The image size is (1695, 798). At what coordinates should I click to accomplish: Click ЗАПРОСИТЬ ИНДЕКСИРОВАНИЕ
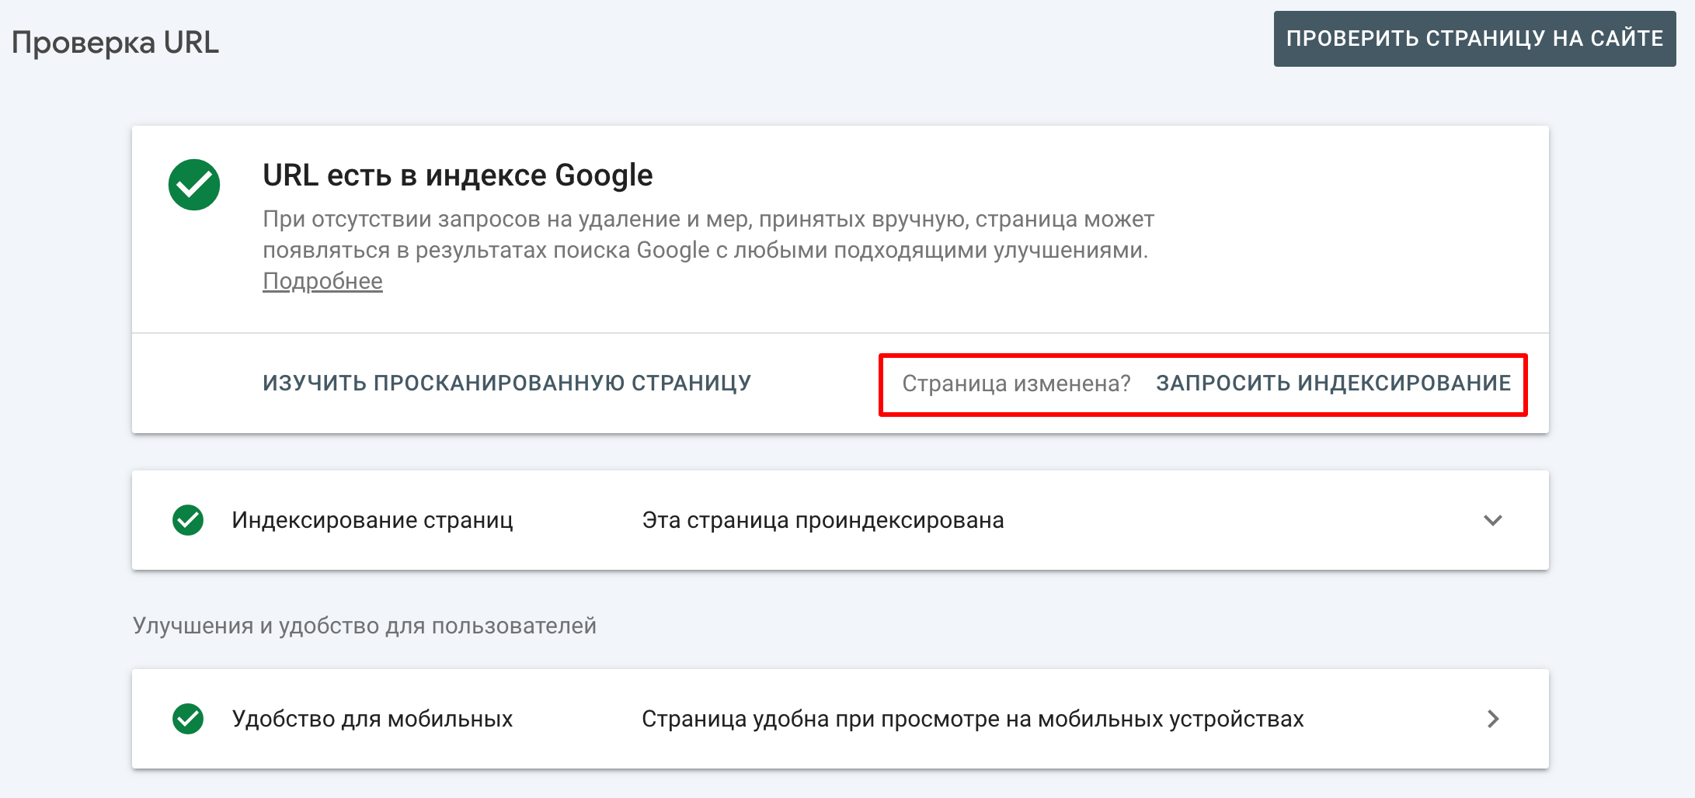point(1333,383)
